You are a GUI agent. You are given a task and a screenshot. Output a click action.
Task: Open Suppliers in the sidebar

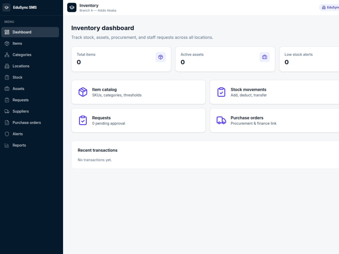tap(30, 111)
